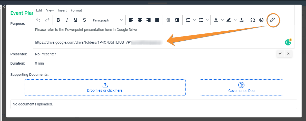Open the Grammarly widget
This screenshot has height=121, width=306.
[288, 42]
